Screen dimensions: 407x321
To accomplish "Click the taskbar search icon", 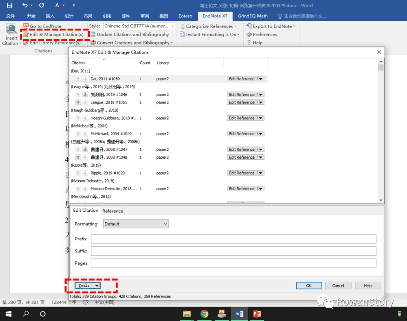I will point(26,314).
